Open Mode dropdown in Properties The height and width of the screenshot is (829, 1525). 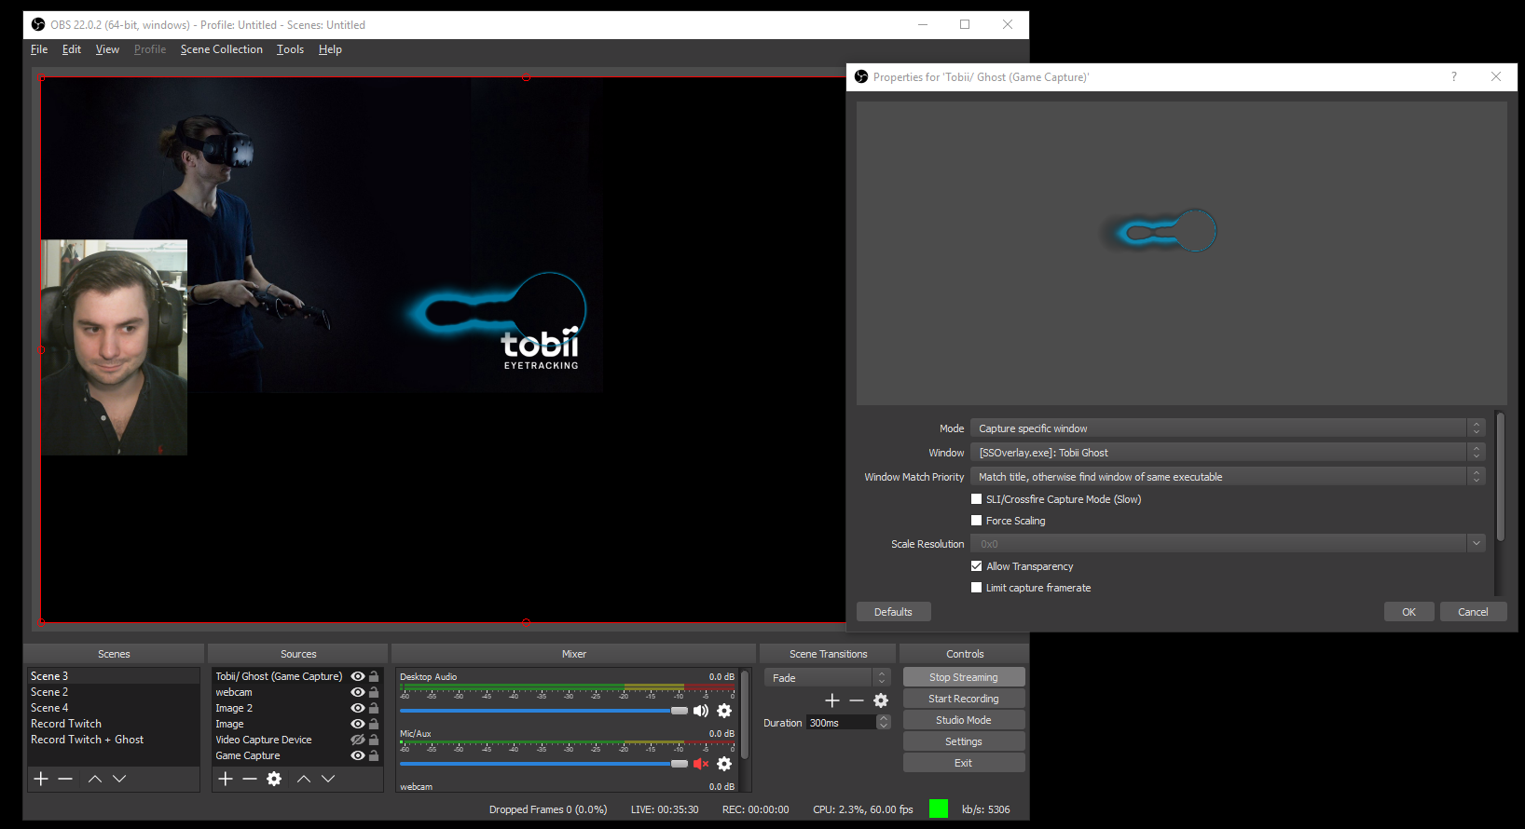pyautogui.click(x=1228, y=428)
